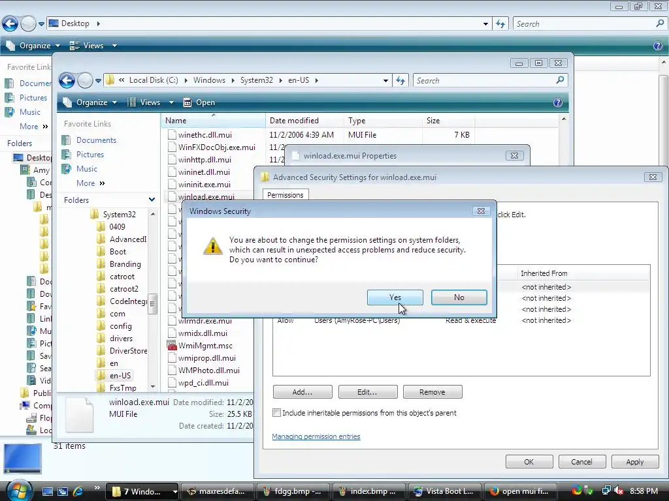Open en-US address bar history dropdown

click(x=385, y=80)
